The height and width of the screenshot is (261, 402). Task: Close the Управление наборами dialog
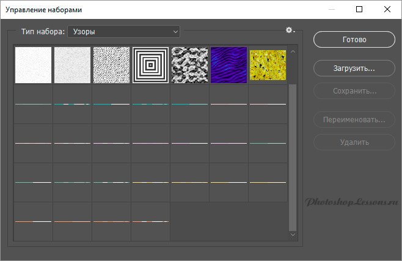pyautogui.click(x=387, y=10)
